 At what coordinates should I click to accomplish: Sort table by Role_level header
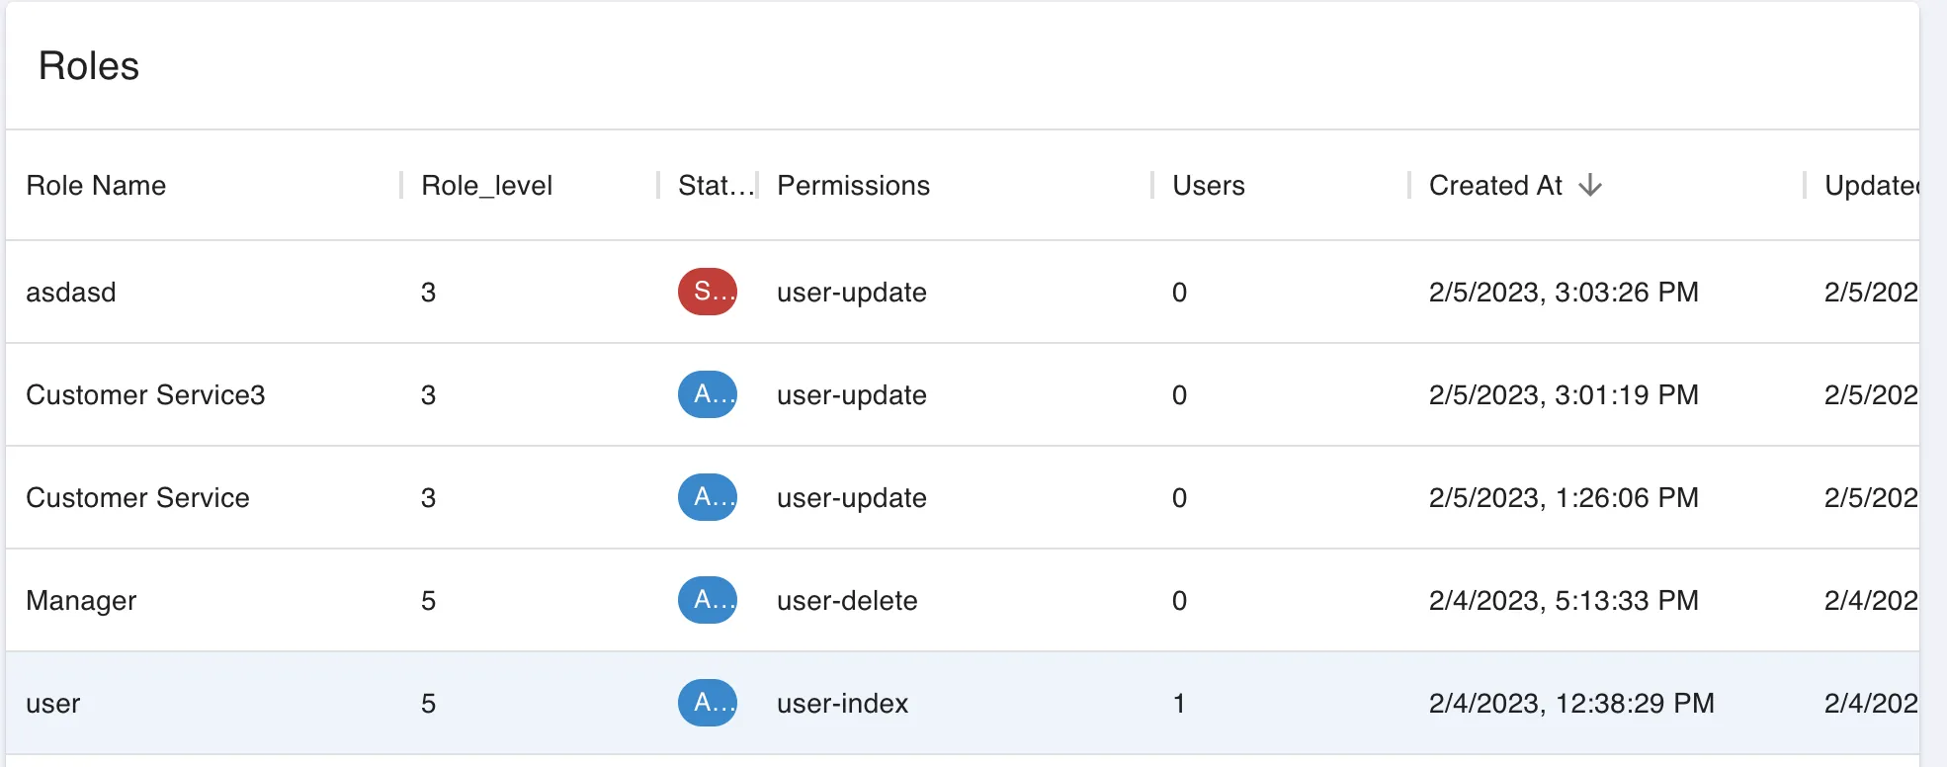point(486,185)
